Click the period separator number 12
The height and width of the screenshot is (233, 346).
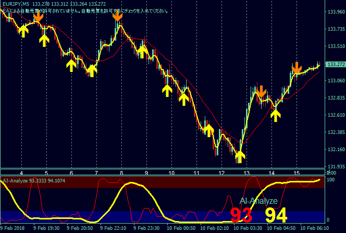coord(221,172)
